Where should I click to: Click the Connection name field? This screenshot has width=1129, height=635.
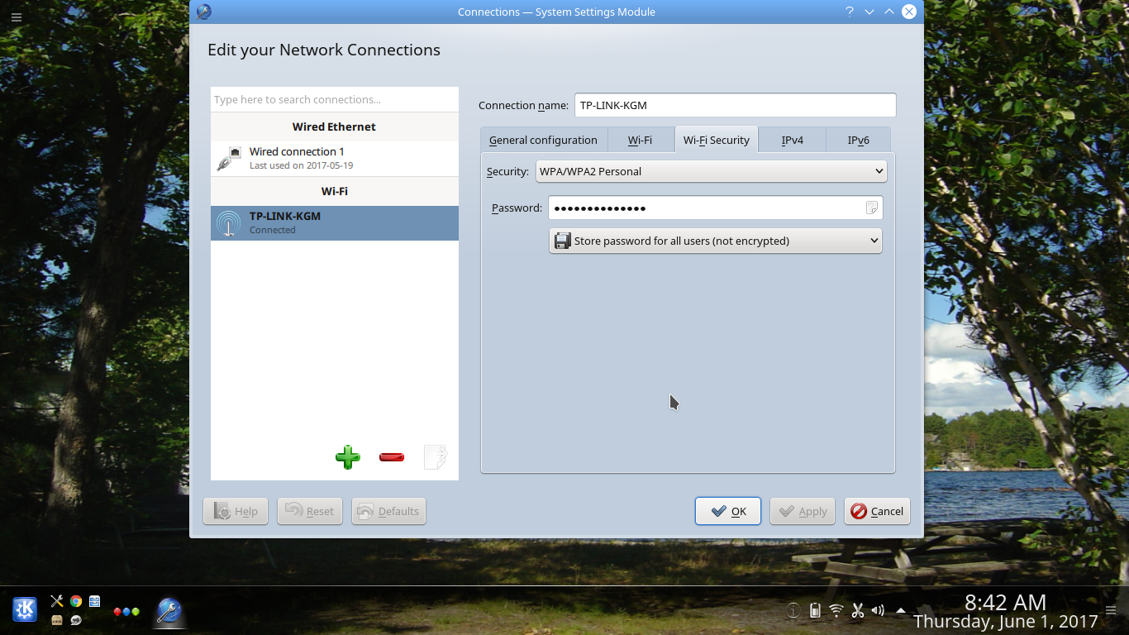point(735,105)
